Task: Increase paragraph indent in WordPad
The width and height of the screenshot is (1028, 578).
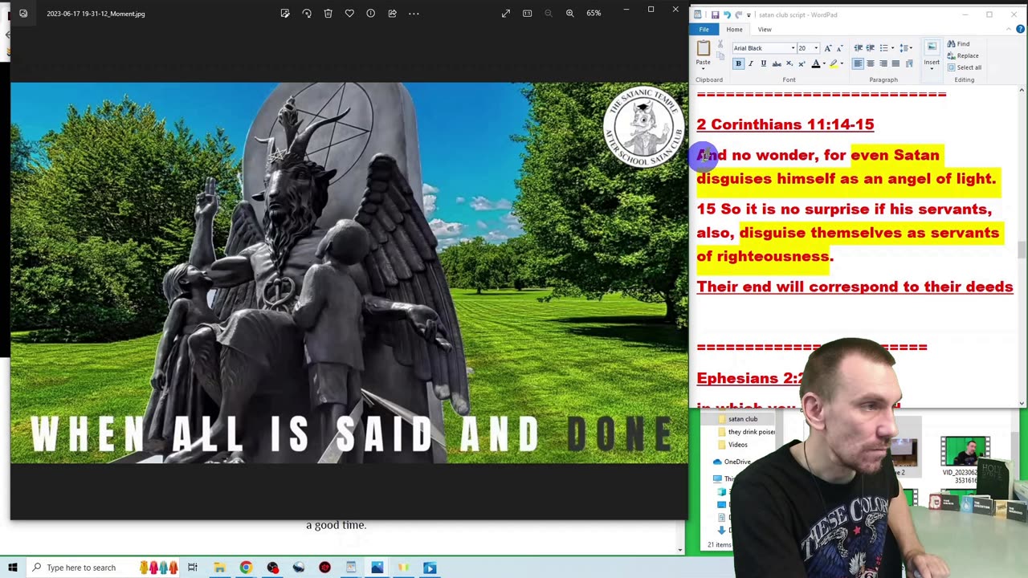Action: (871, 48)
